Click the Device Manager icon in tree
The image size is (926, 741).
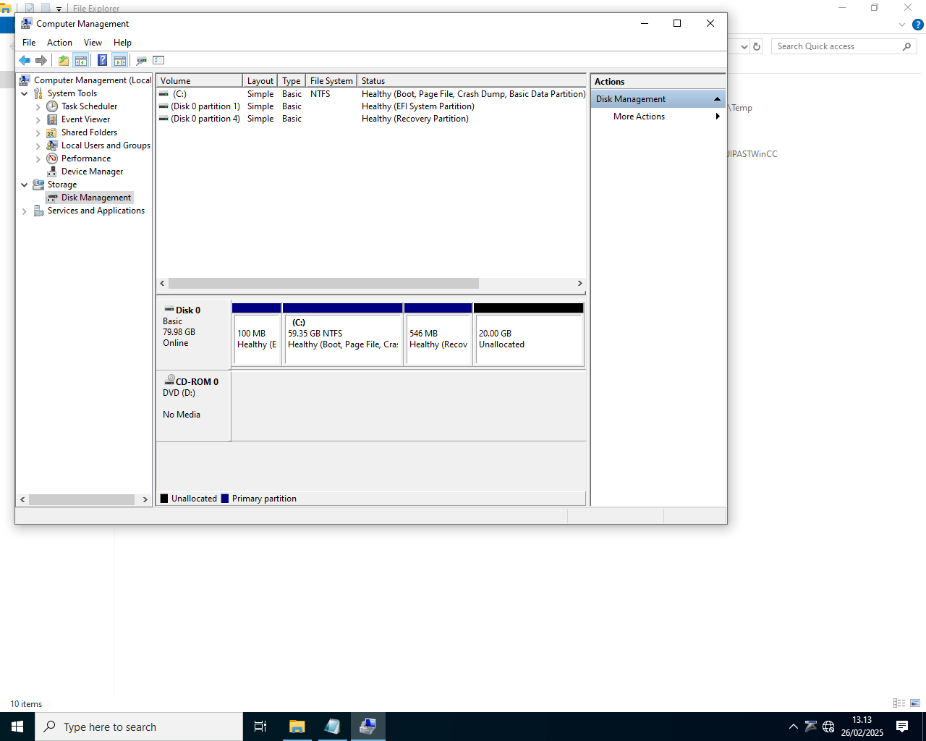click(x=52, y=172)
